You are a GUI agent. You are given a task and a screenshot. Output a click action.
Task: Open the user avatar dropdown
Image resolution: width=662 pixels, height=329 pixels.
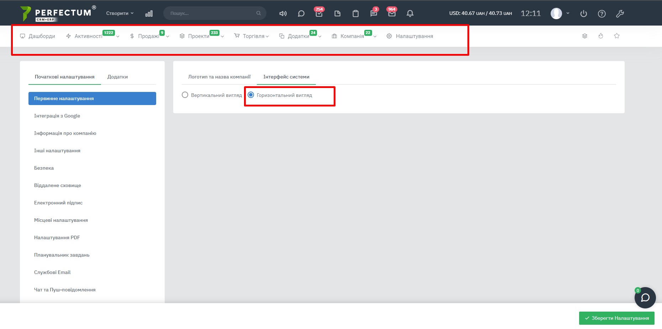point(560,13)
